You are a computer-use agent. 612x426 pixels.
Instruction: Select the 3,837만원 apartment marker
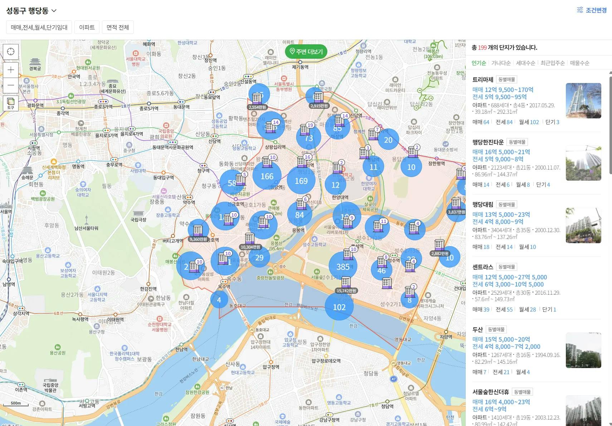click(x=456, y=206)
